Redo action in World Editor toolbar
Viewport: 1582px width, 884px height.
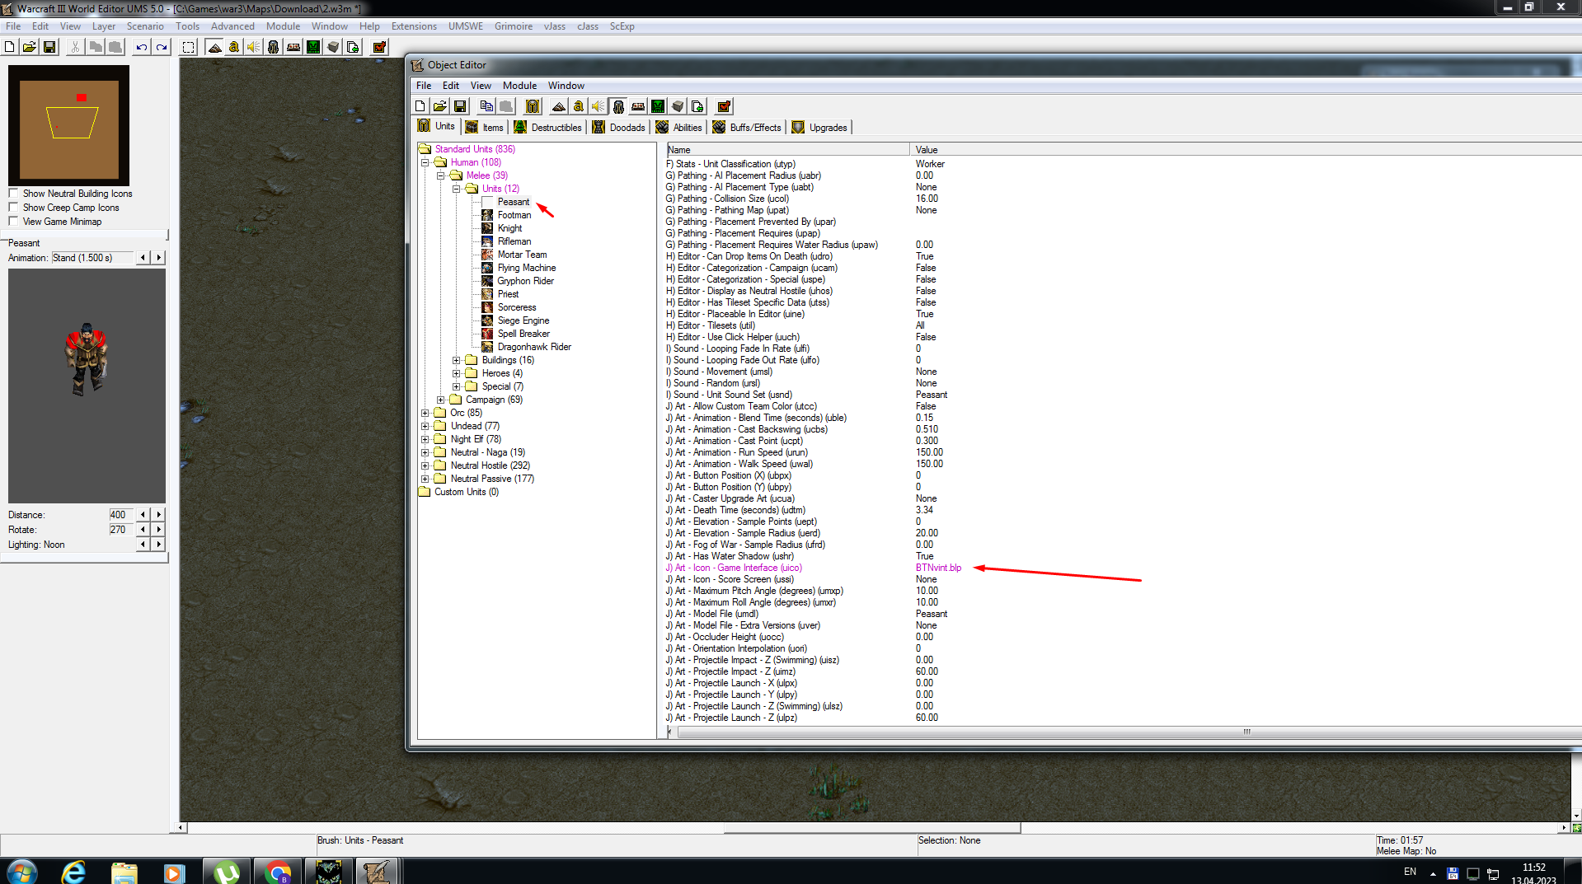click(162, 47)
